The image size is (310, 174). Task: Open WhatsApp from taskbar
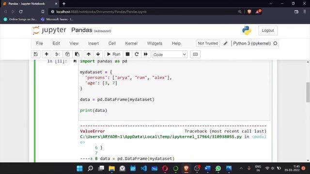click(x=218, y=168)
